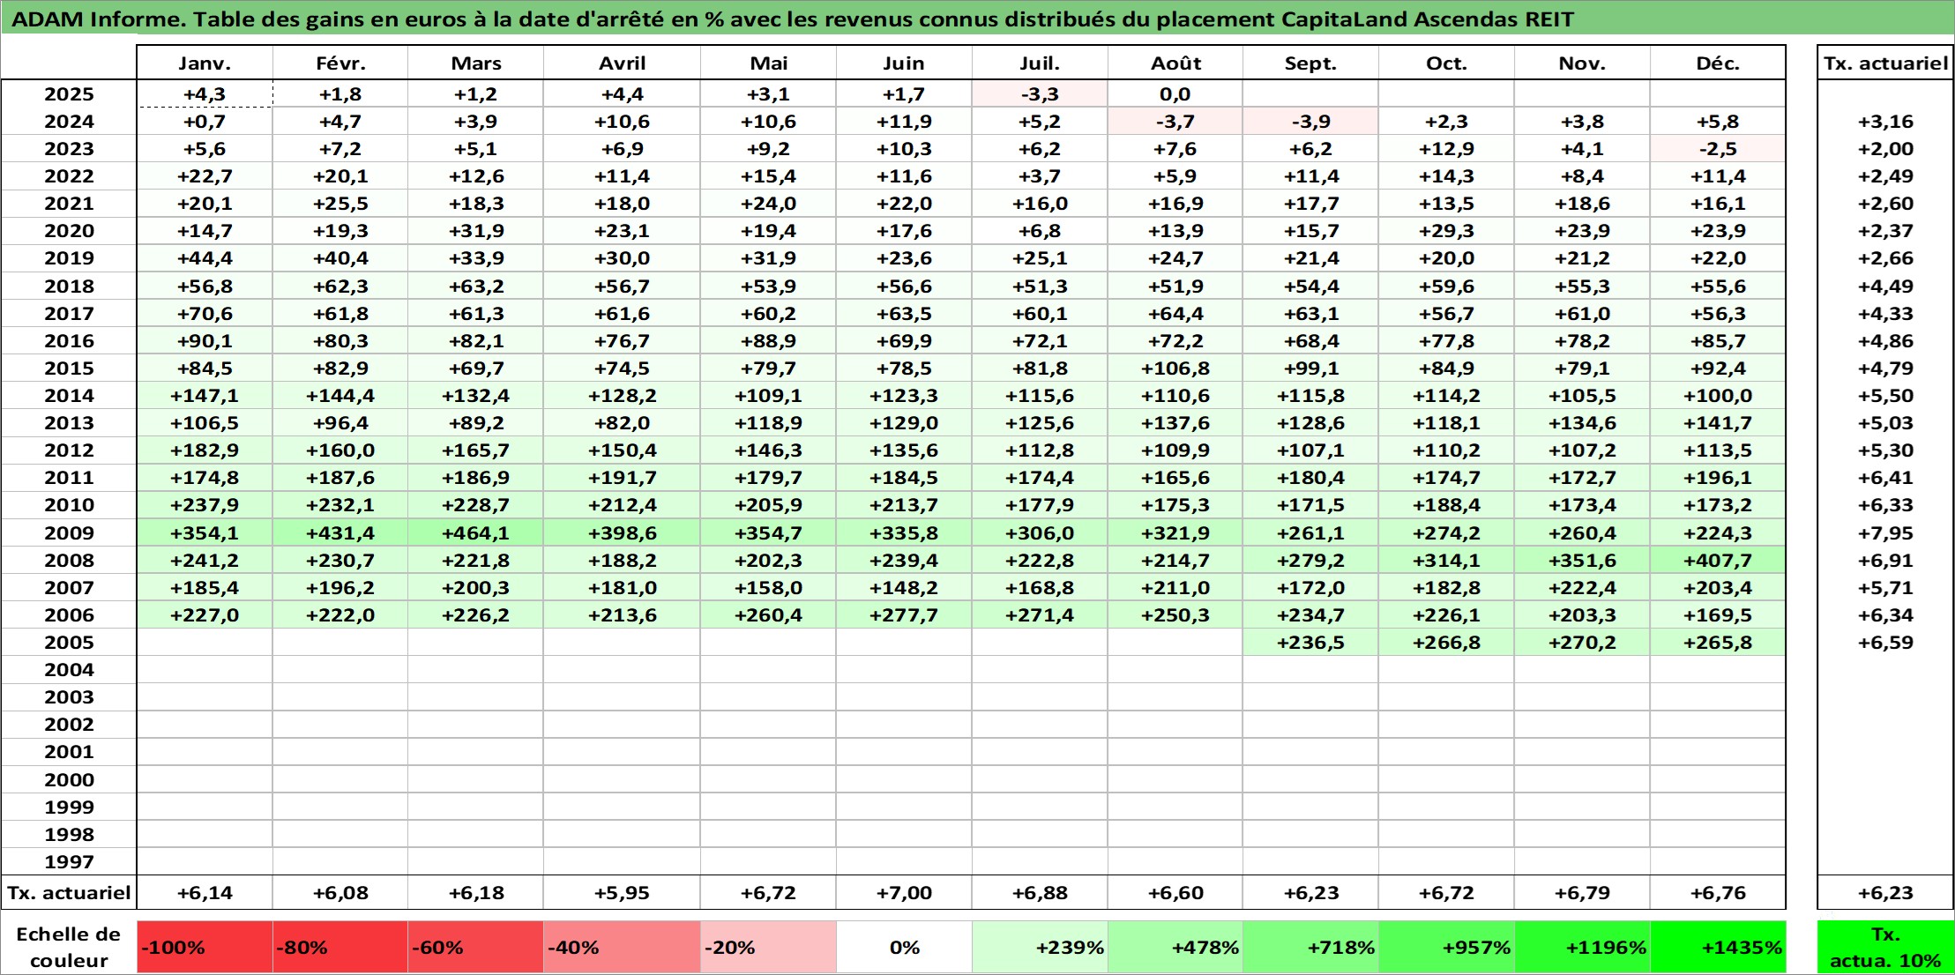Select the September 2005 value +236,5

click(1311, 642)
